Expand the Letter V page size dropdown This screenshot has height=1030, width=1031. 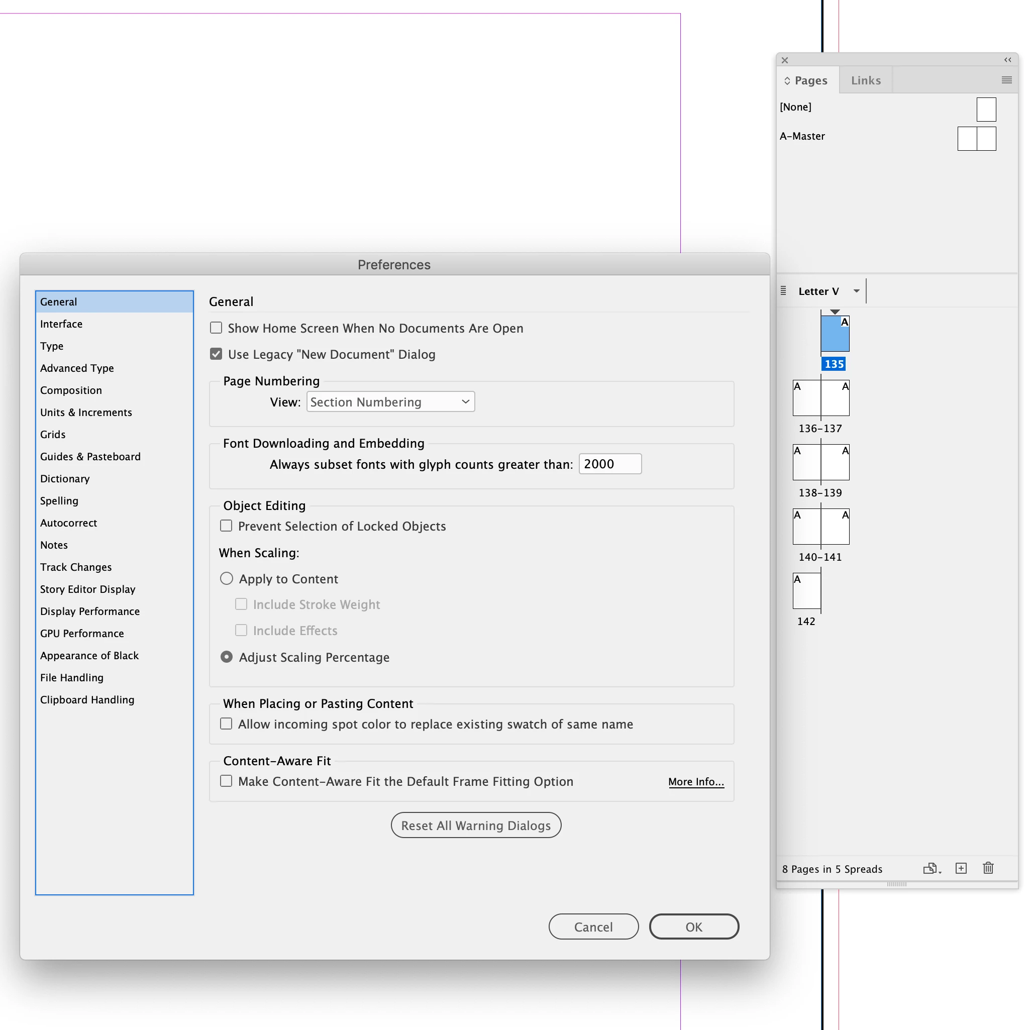(x=856, y=291)
